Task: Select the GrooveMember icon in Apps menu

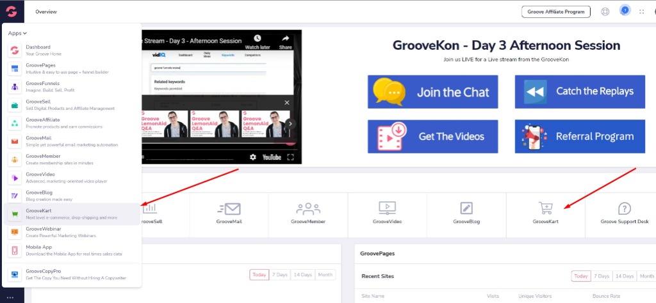Action: [15, 159]
